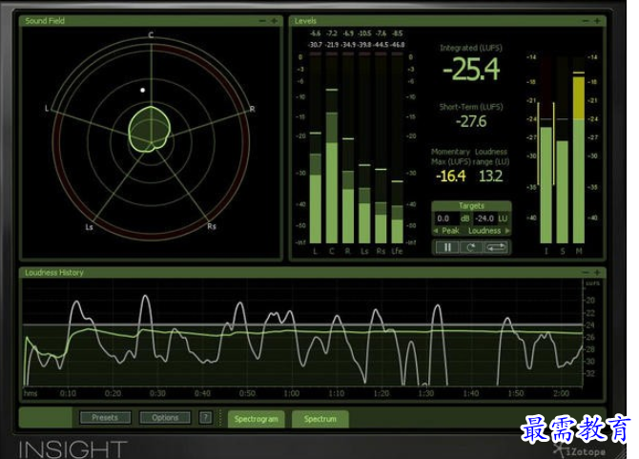Select the L channel level meter
This screenshot has height=459, width=639.
click(x=316, y=149)
